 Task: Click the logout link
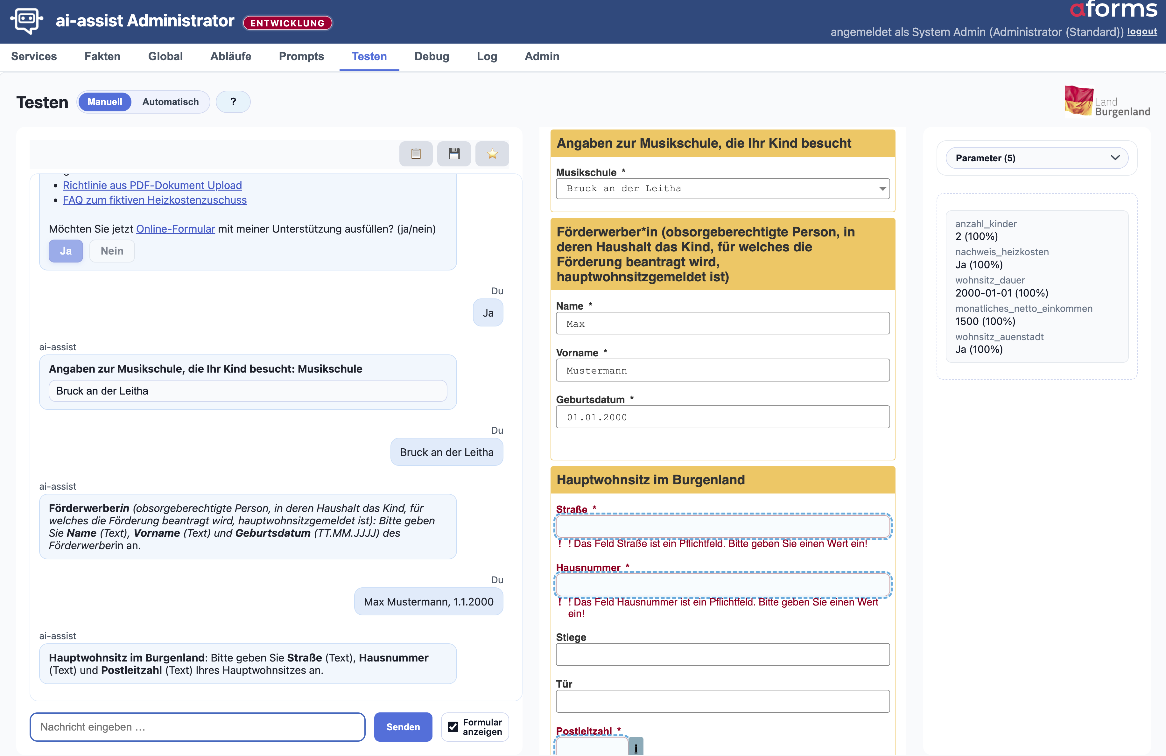[x=1142, y=31]
